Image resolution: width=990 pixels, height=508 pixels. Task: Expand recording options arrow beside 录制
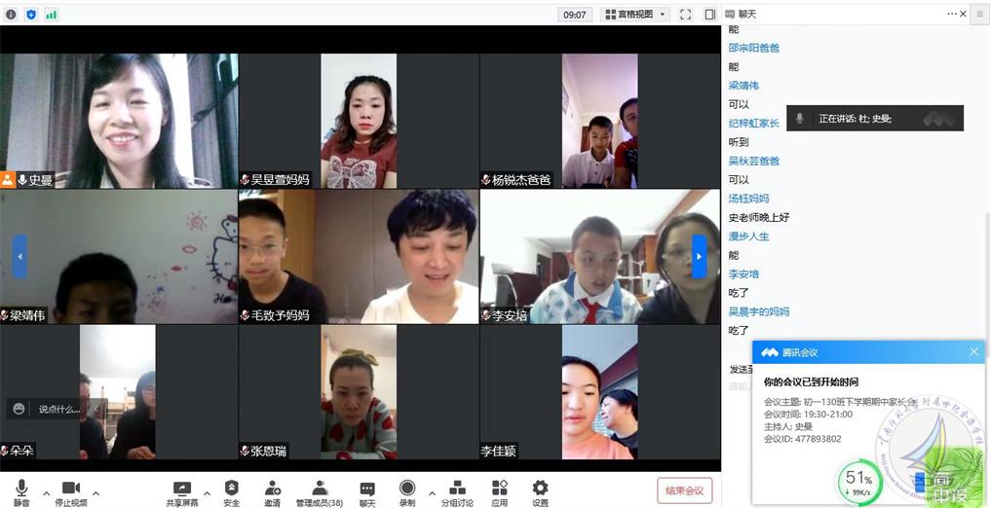[432, 492]
